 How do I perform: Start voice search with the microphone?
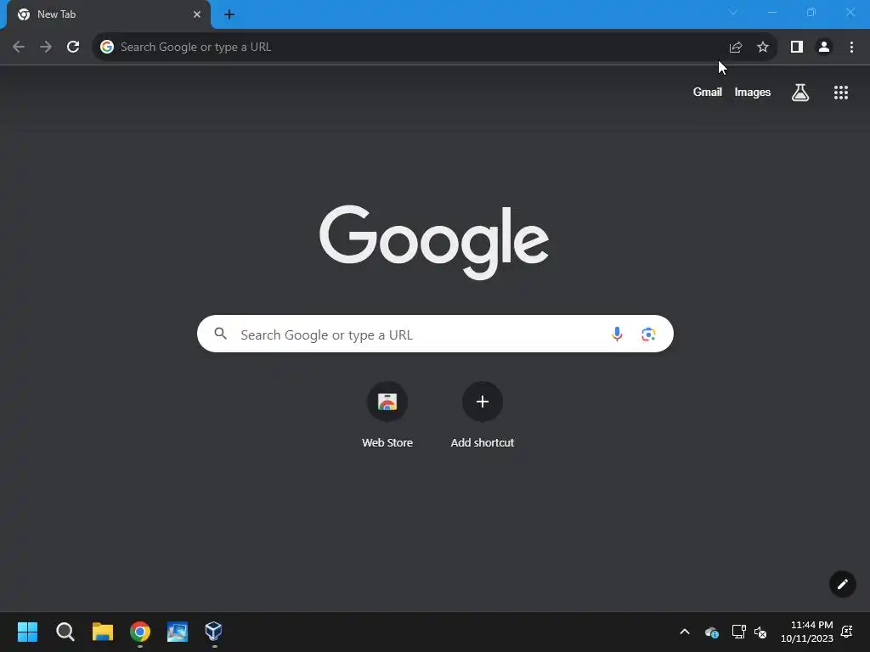[617, 334]
